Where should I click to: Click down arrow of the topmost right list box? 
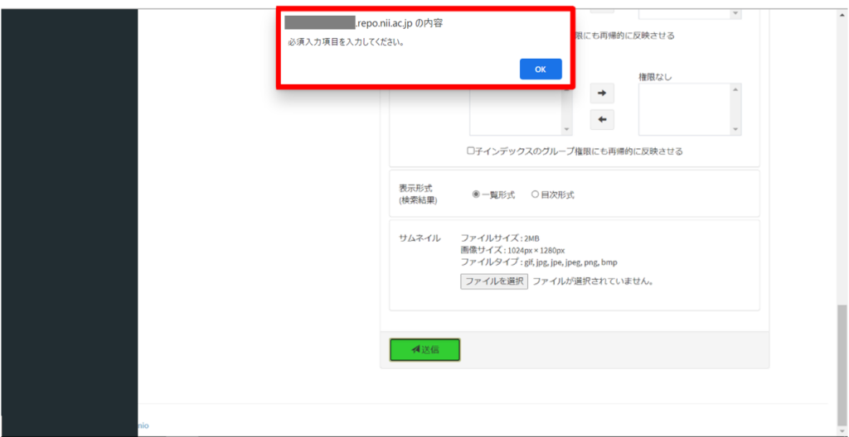point(735,12)
